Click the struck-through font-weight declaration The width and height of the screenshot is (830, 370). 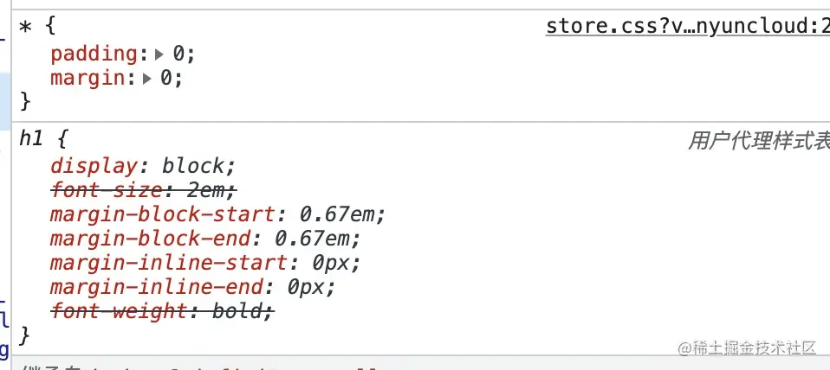tap(163, 311)
